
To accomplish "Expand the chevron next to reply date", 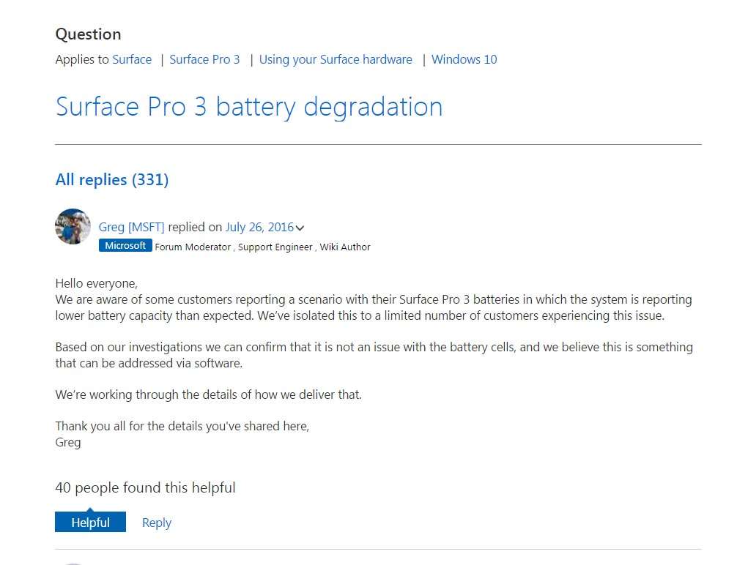I will pyautogui.click(x=300, y=228).
